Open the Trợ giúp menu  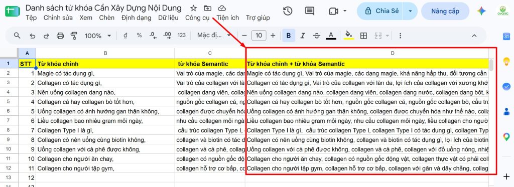pyautogui.click(x=258, y=18)
